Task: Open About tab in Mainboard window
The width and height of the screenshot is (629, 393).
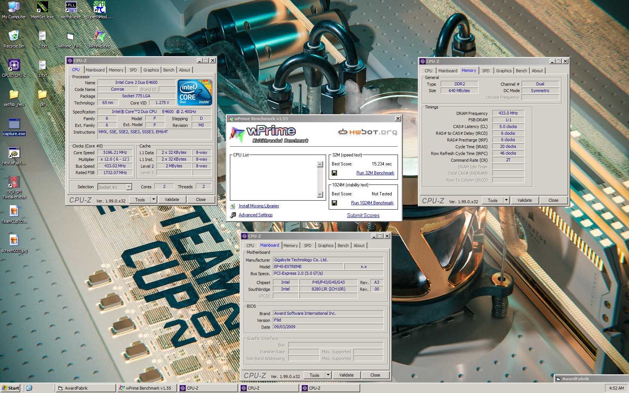Action: point(359,246)
